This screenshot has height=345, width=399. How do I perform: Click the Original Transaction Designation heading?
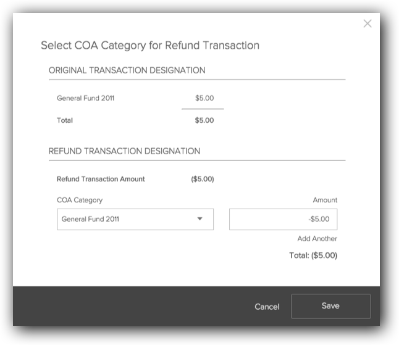(127, 70)
